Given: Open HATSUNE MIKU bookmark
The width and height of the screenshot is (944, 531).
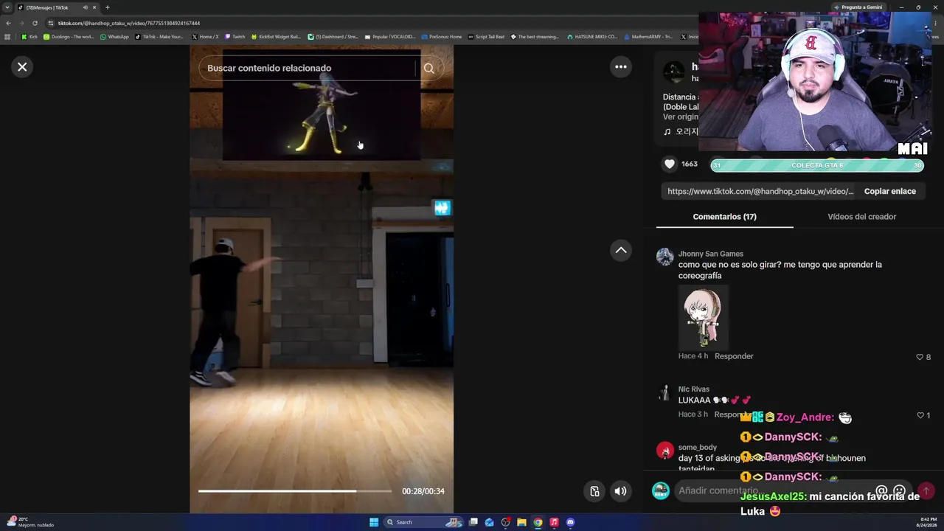Looking at the screenshot, I should click(592, 36).
